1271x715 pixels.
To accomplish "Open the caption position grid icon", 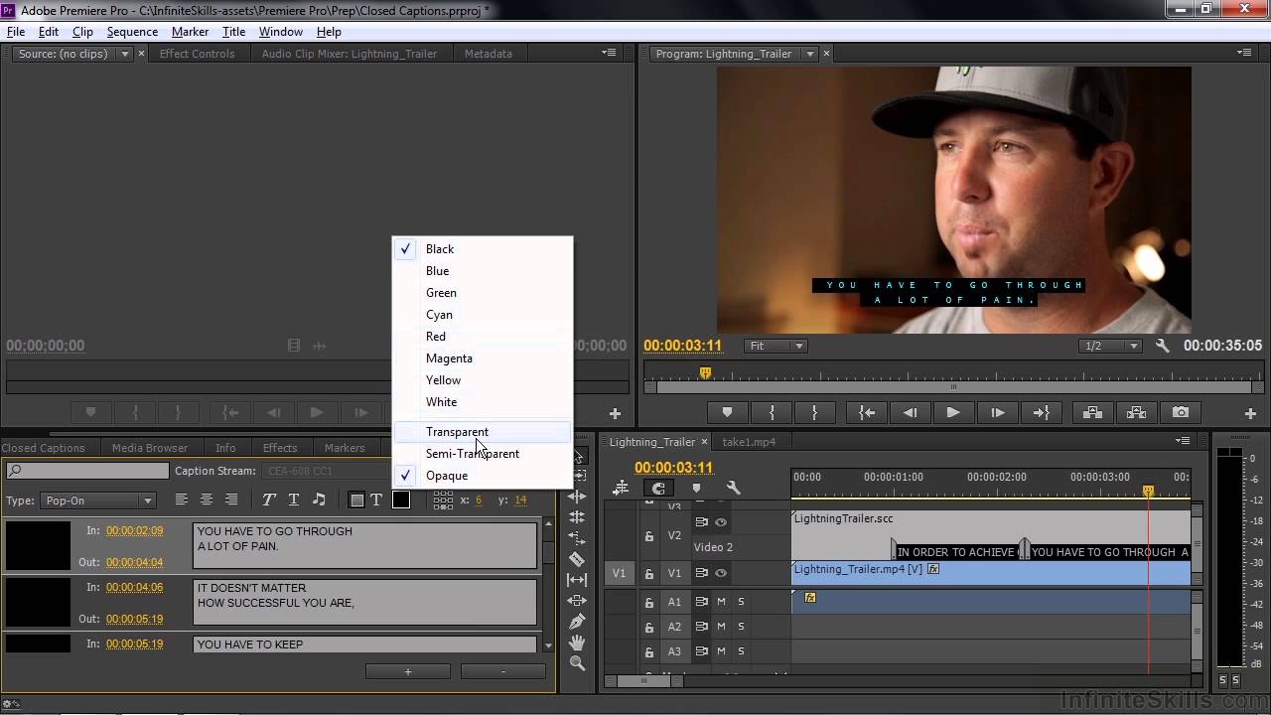I will click(x=444, y=500).
